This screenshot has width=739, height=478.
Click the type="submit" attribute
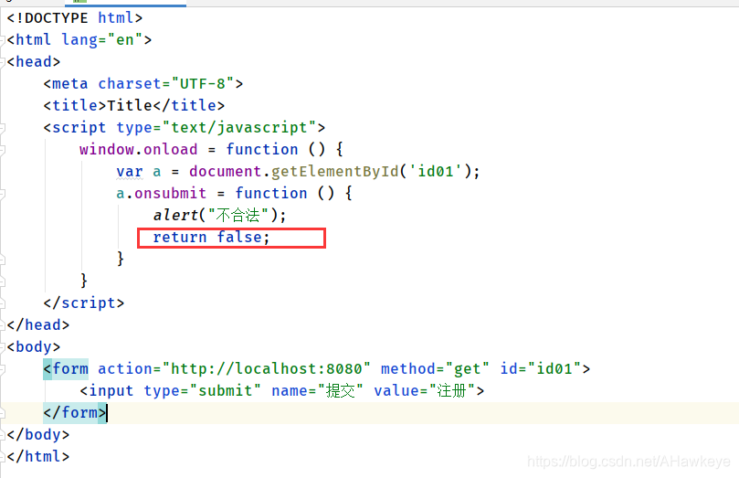(202, 391)
